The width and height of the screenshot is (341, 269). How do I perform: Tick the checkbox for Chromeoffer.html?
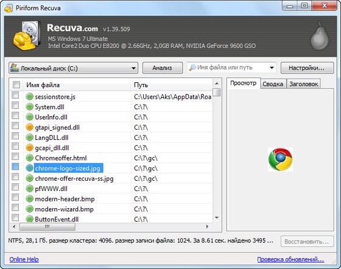(x=15, y=156)
